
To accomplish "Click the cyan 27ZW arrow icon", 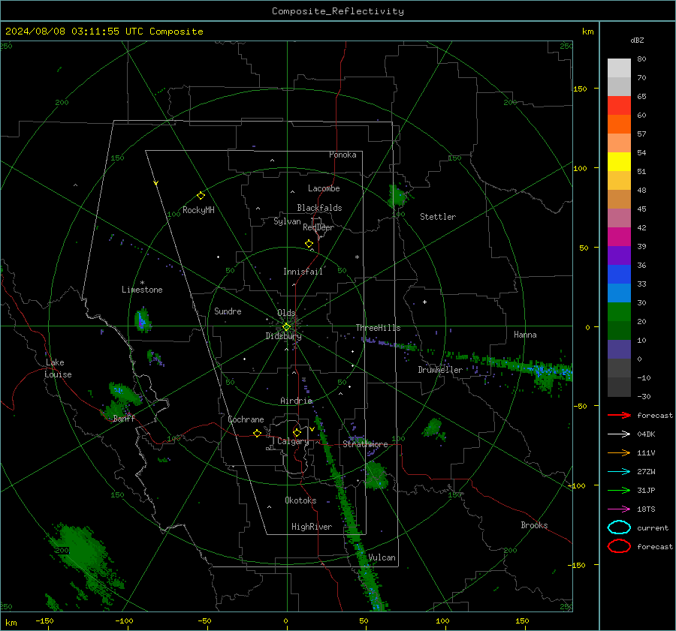I will pyautogui.click(x=619, y=472).
